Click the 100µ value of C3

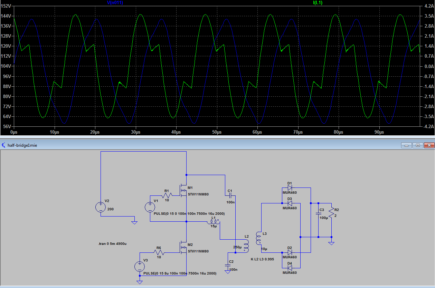(324, 218)
